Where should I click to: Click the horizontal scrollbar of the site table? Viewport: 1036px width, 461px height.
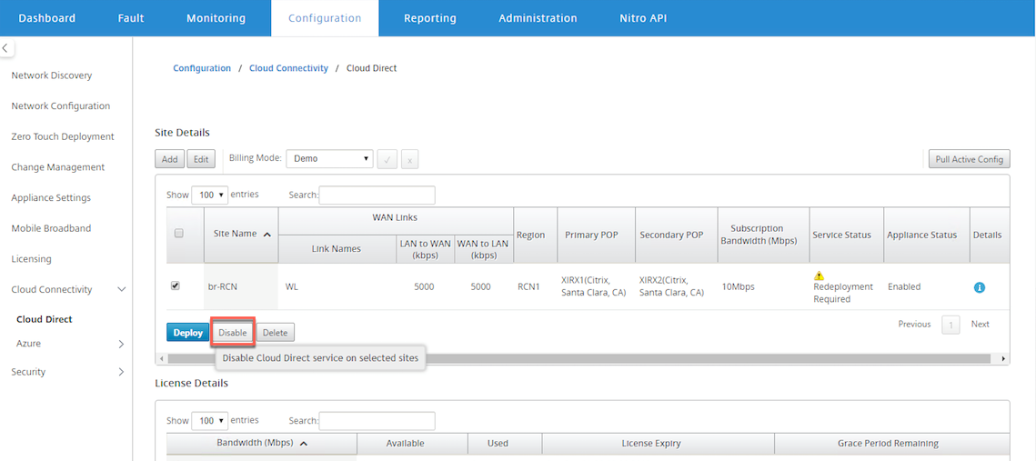[x=578, y=358]
